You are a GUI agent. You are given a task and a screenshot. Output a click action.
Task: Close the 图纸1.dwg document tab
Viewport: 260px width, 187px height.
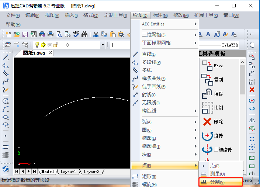50,53
